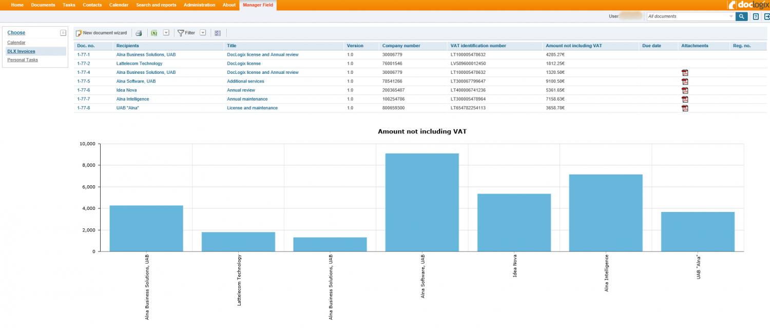Open Calendar in the Choose sidebar

tap(16, 43)
